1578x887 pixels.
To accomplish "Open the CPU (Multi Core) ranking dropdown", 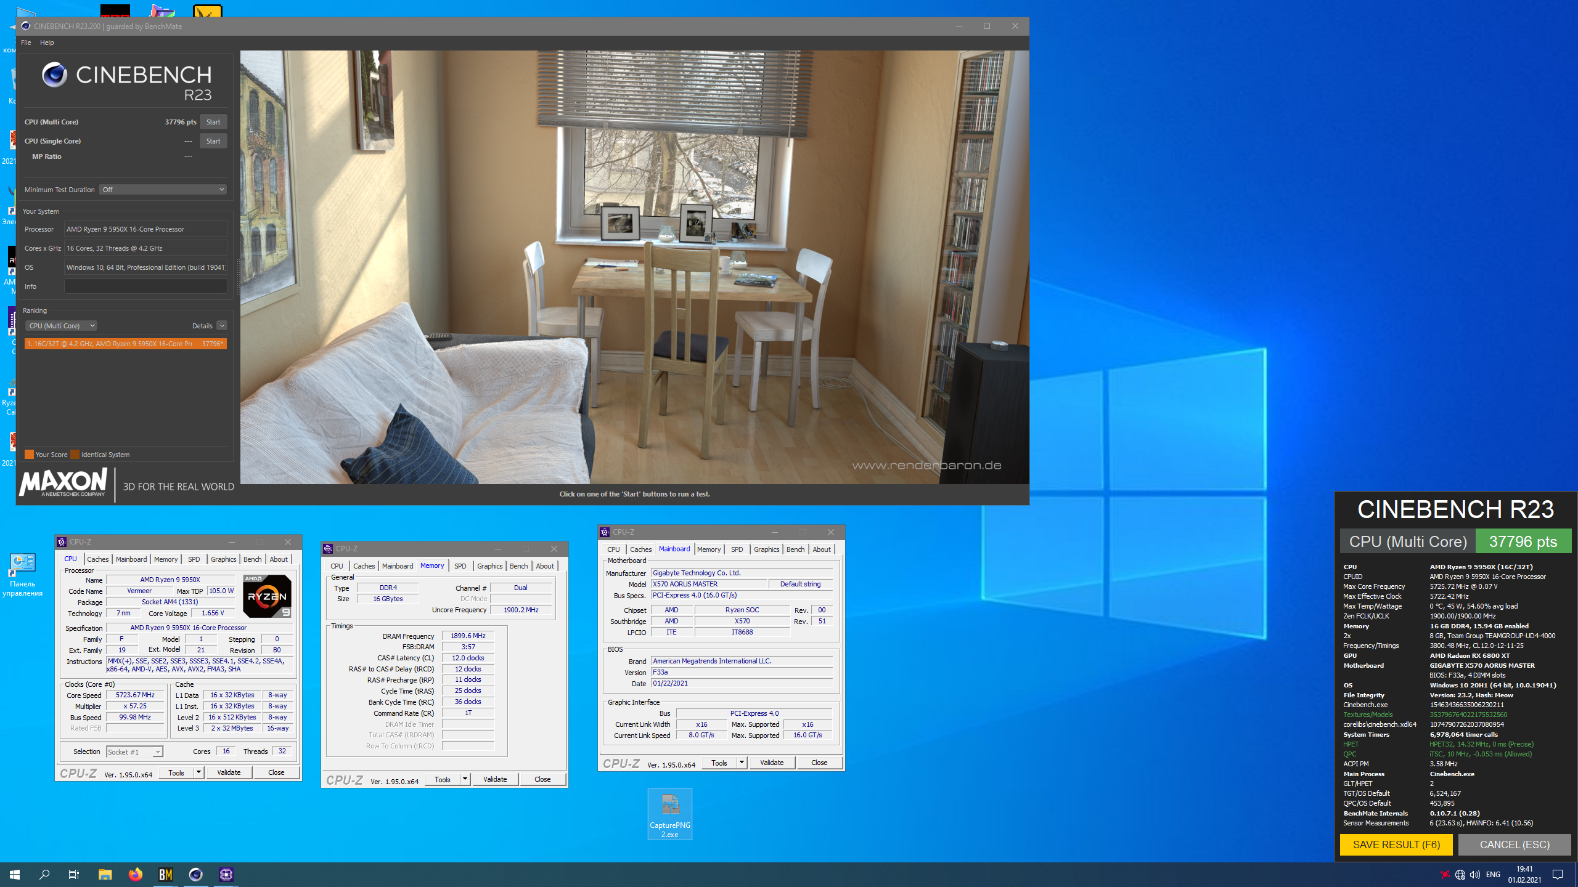I will pos(62,326).
